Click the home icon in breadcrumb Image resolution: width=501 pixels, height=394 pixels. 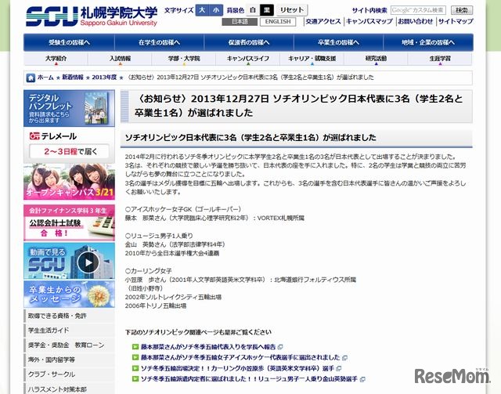click(31, 78)
